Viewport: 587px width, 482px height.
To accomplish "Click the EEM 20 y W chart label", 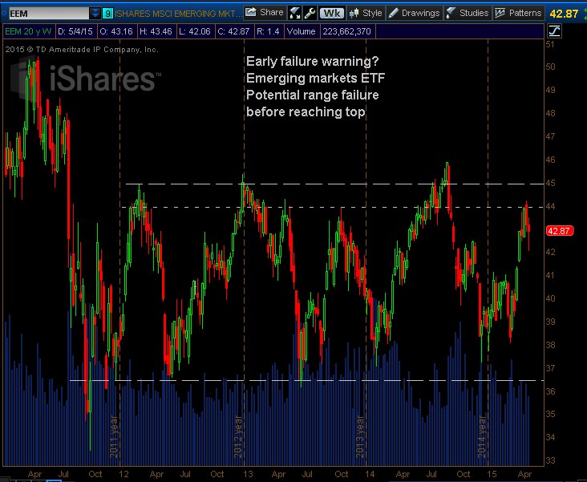I will pyautogui.click(x=28, y=31).
